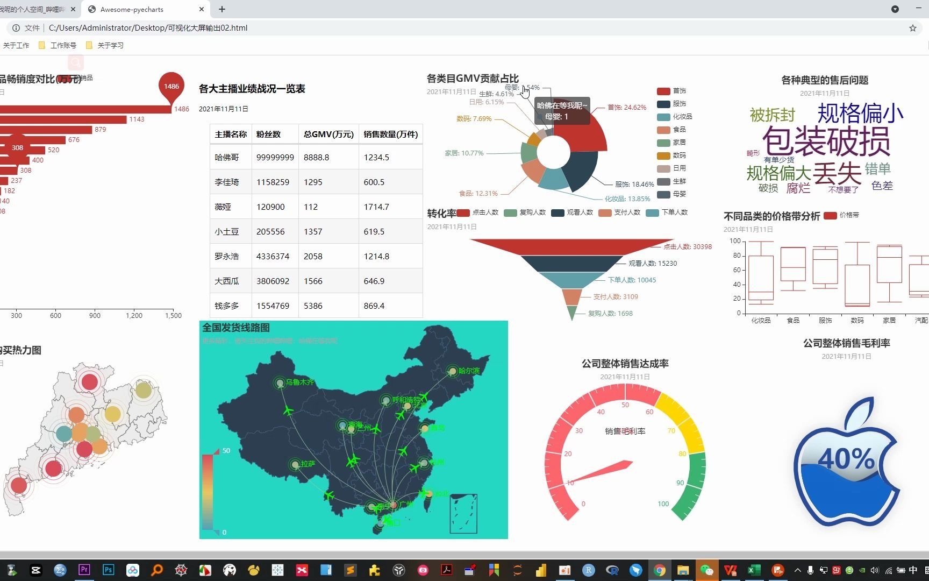Close the Awesome-pyecharts tab
Viewport: 929px width, 581px height.
pyautogui.click(x=202, y=9)
